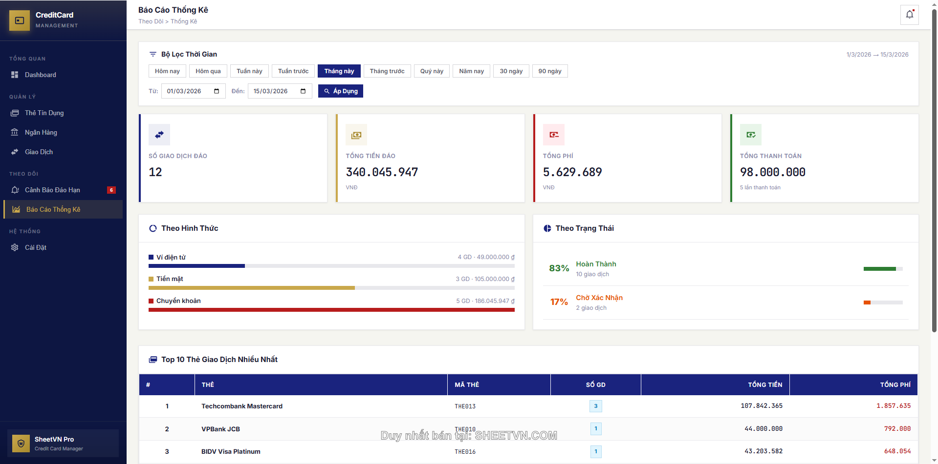The image size is (938, 464).
Task: Go to Cảnh Báo Đáo Hạn page
Action: (52, 190)
